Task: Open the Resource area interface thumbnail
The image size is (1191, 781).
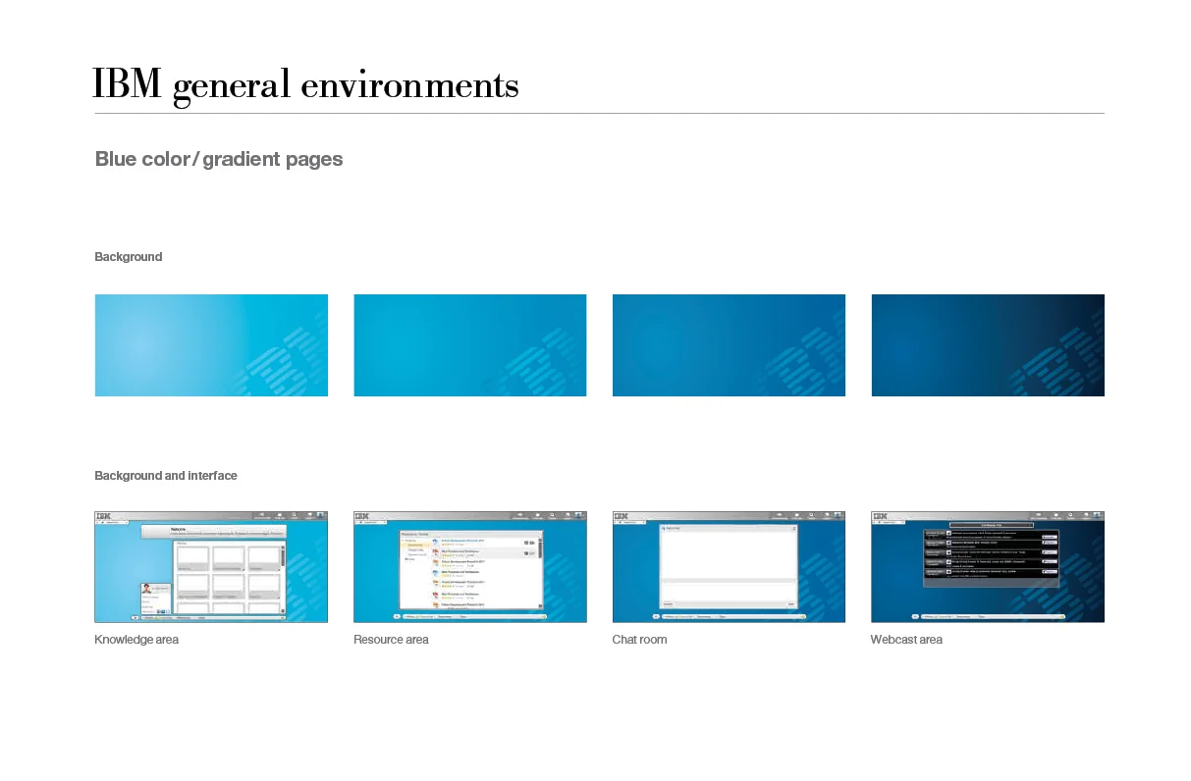Action: point(470,567)
